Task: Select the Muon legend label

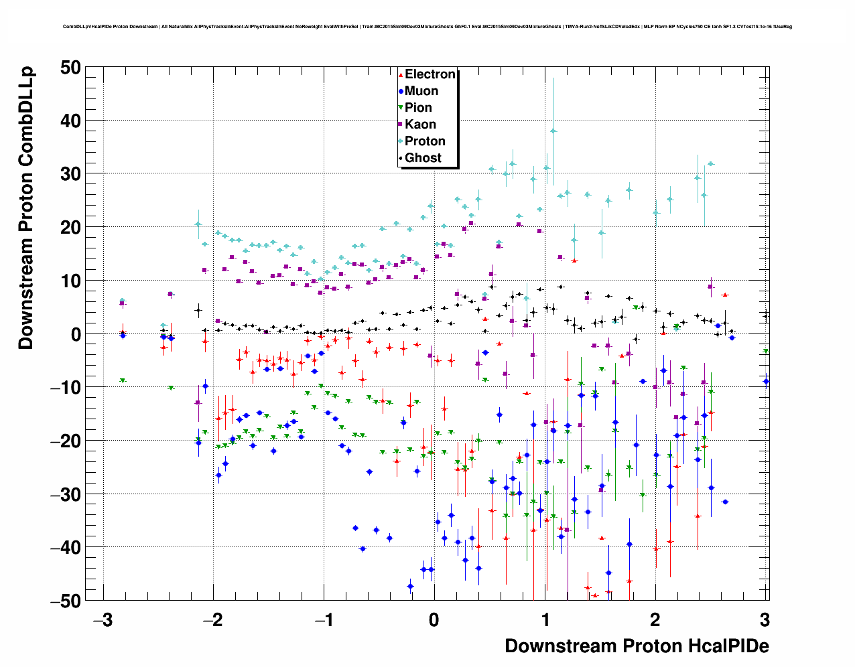Action: point(421,91)
